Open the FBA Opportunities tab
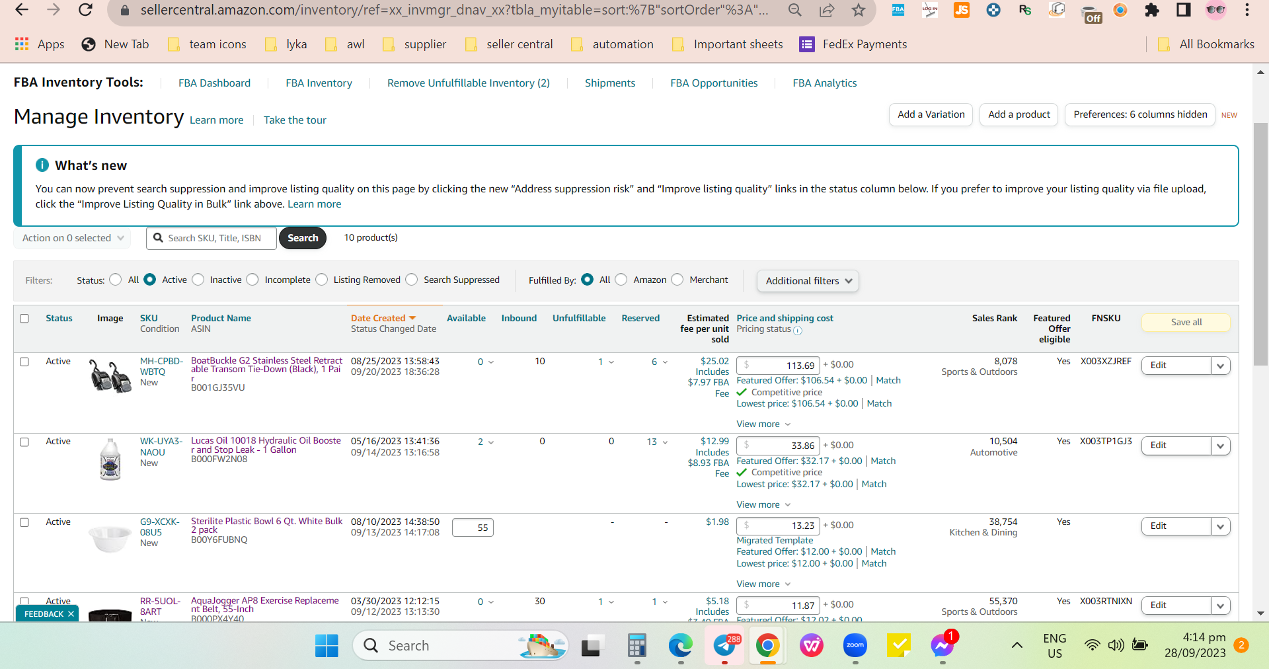Image resolution: width=1269 pixels, height=669 pixels. pos(714,83)
